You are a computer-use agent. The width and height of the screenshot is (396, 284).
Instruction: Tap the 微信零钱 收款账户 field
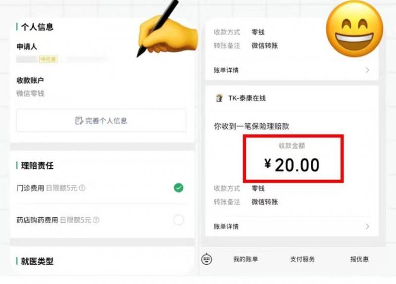[30, 93]
